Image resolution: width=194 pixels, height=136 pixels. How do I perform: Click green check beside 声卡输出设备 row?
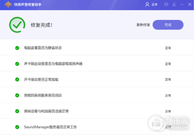[17, 64]
